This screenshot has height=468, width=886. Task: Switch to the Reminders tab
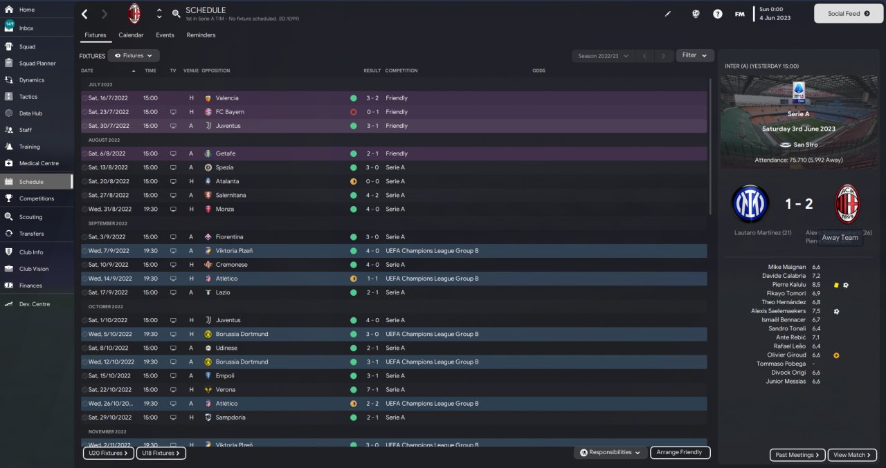(201, 35)
